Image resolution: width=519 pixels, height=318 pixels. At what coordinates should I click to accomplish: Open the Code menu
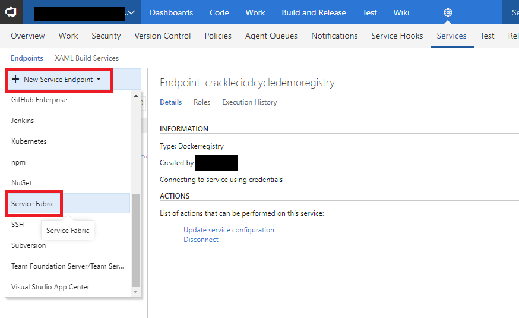pyautogui.click(x=219, y=12)
